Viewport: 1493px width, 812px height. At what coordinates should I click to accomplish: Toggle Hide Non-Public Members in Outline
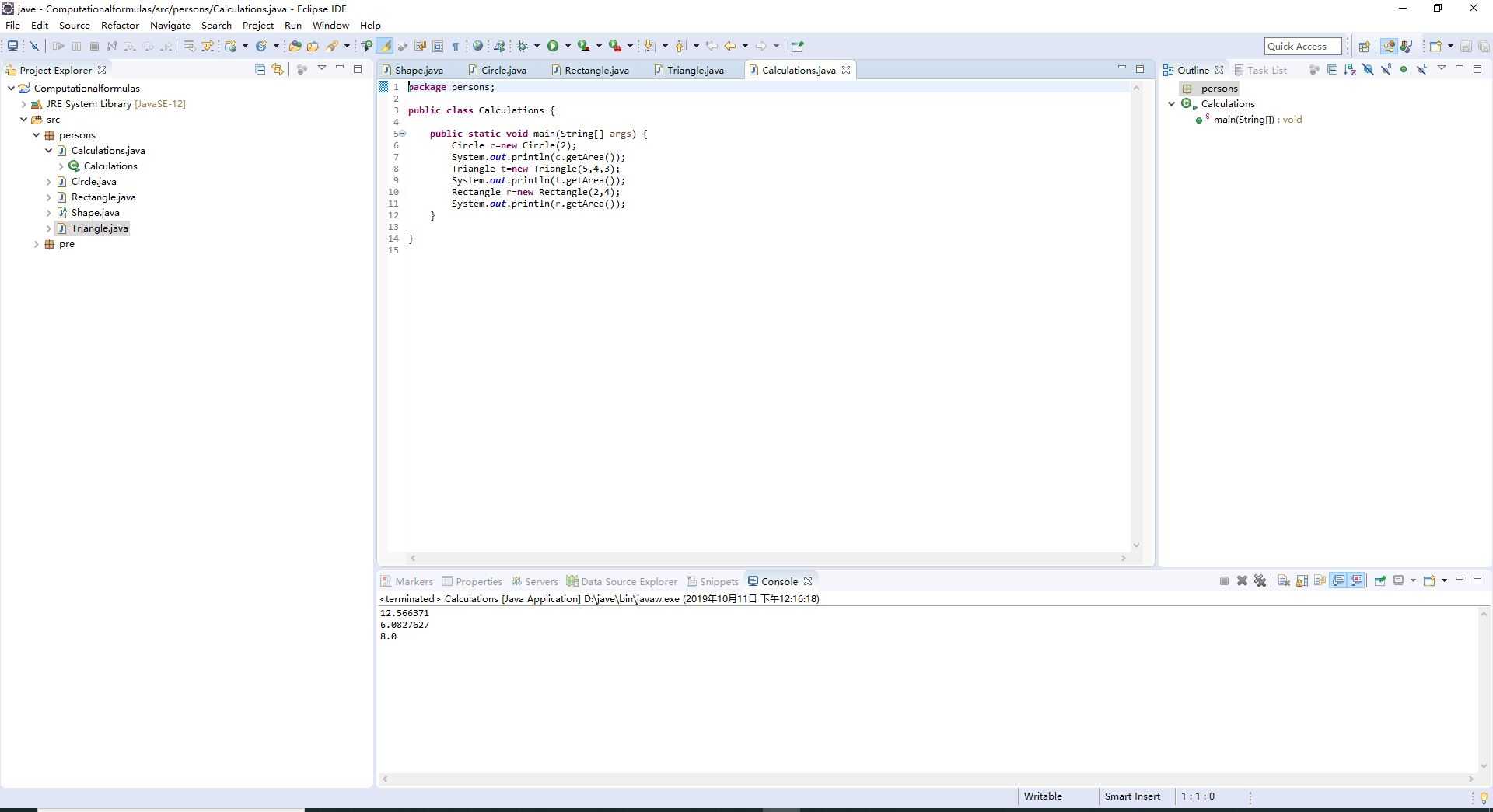click(x=1404, y=69)
